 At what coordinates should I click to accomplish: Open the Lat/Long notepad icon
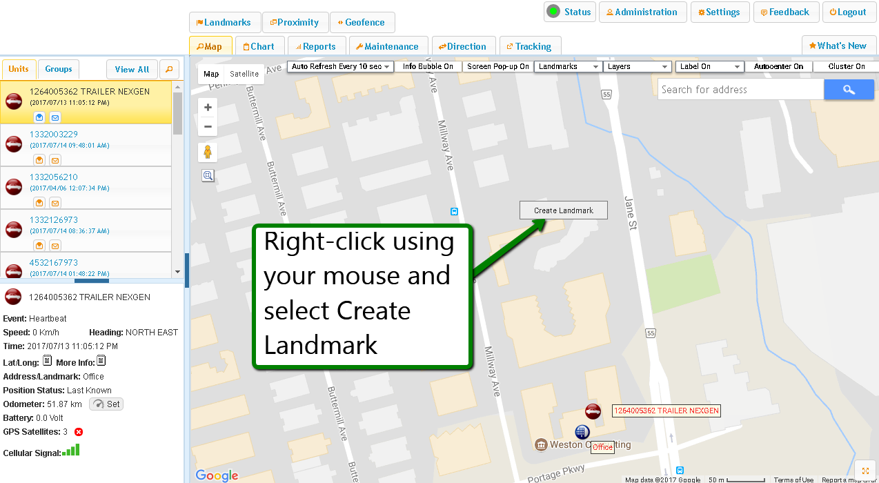48,361
